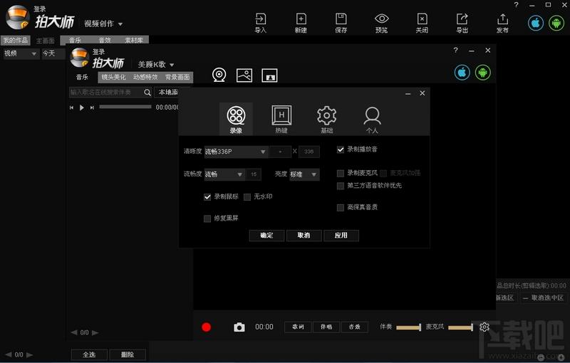570x363 pixels.
Task: Click the Apple icon in main window
Action: point(536,23)
